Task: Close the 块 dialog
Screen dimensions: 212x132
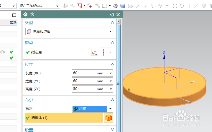Action: pos(118,15)
